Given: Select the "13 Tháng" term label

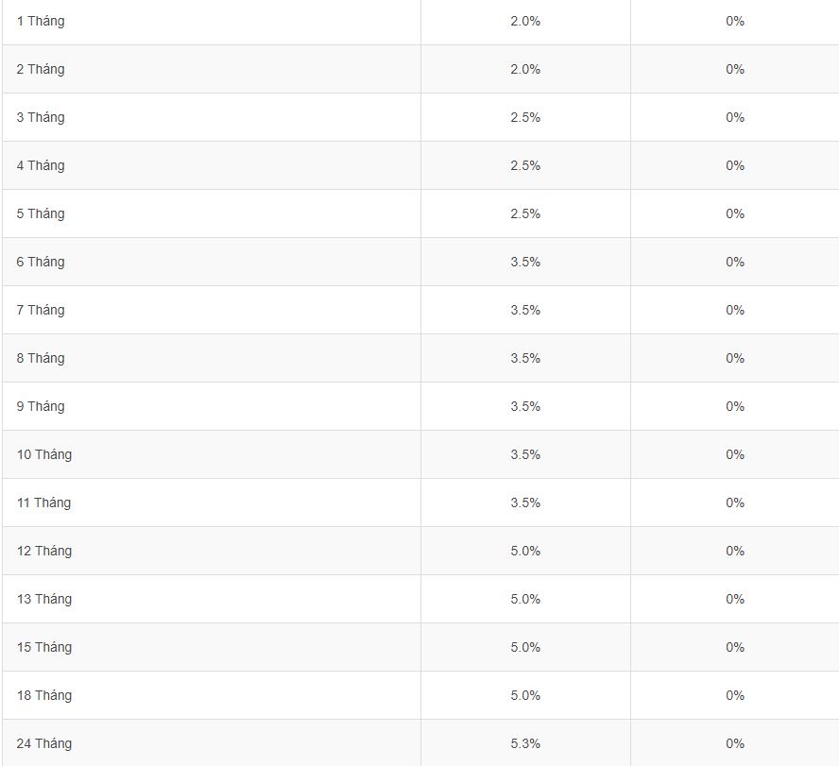Looking at the screenshot, I should pyautogui.click(x=43, y=599).
